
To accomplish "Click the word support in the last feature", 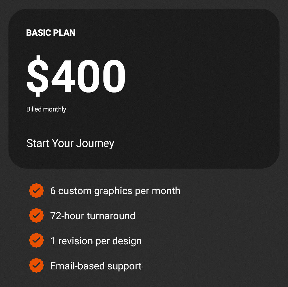I will [x=124, y=266].
